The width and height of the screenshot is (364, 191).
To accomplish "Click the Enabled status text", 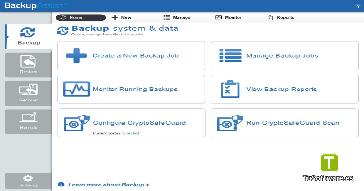I will click(131, 133).
